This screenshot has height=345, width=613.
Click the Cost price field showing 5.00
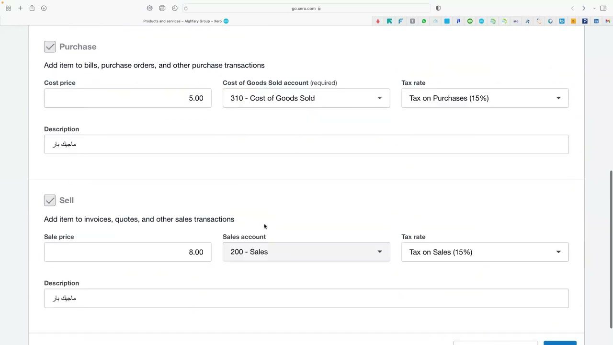pyautogui.click(x=127, y=98)
